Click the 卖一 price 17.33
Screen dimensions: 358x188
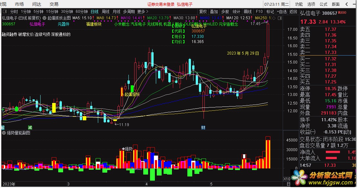331,52
